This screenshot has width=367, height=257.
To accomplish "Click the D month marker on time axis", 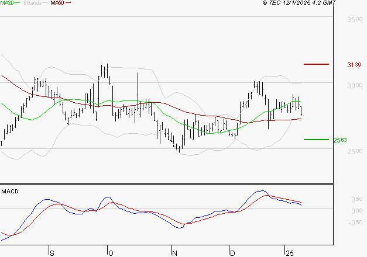I will [232, 252].
